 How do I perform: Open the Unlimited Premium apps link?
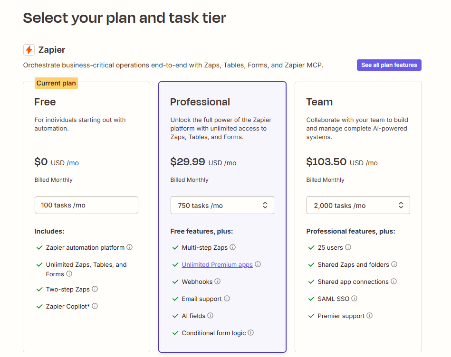pos(217,264)
